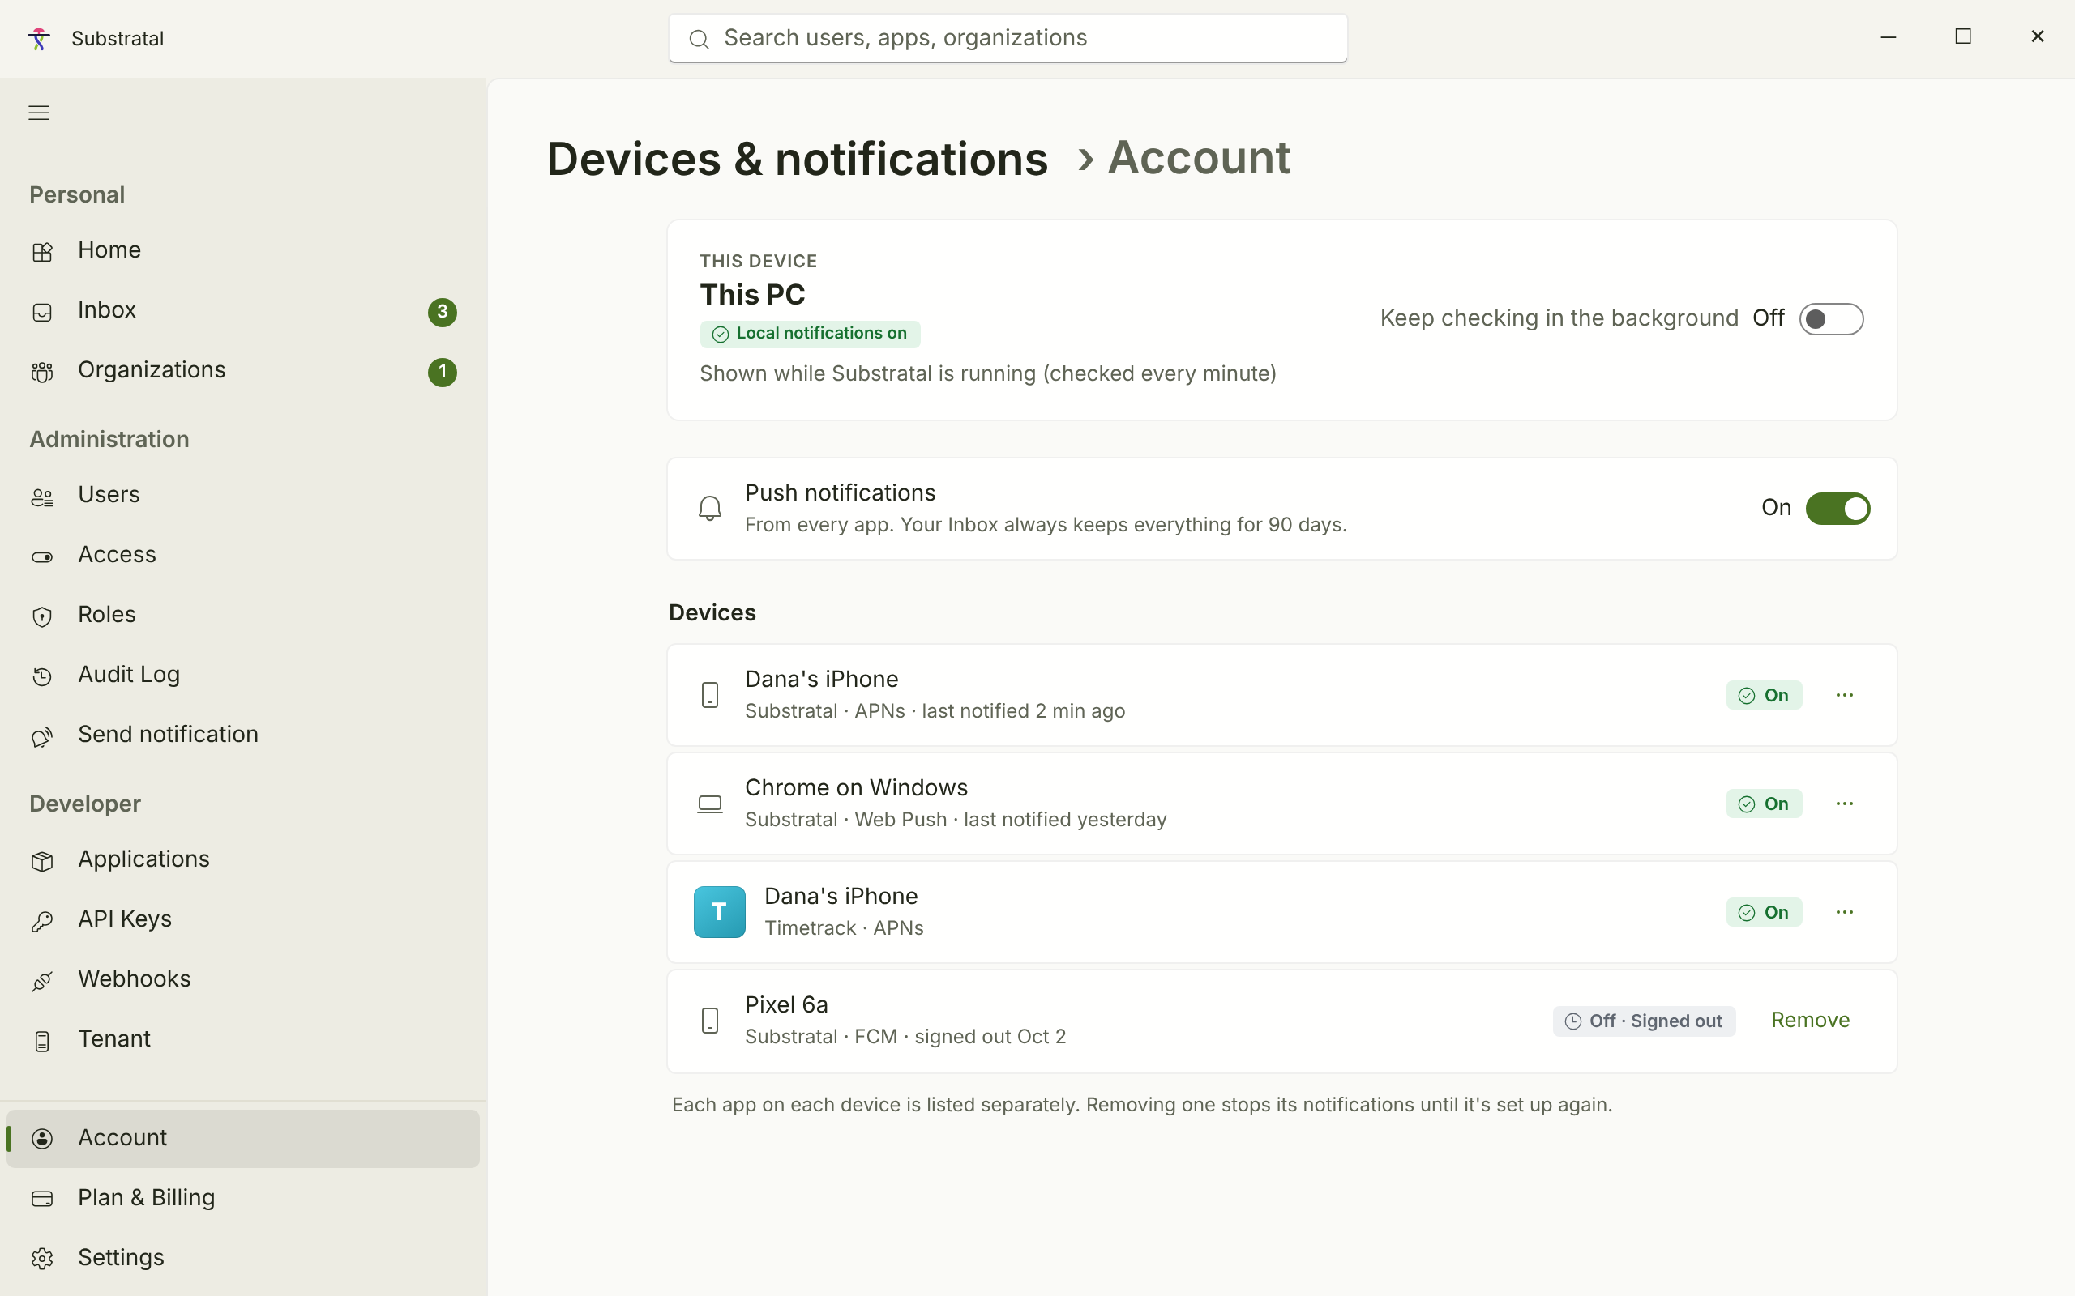Click the Users icon
This screenshot has height=1296, width=2075.
pos(42,497)
